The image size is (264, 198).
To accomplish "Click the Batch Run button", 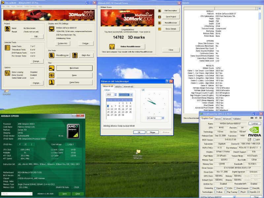I will point(86,55).
